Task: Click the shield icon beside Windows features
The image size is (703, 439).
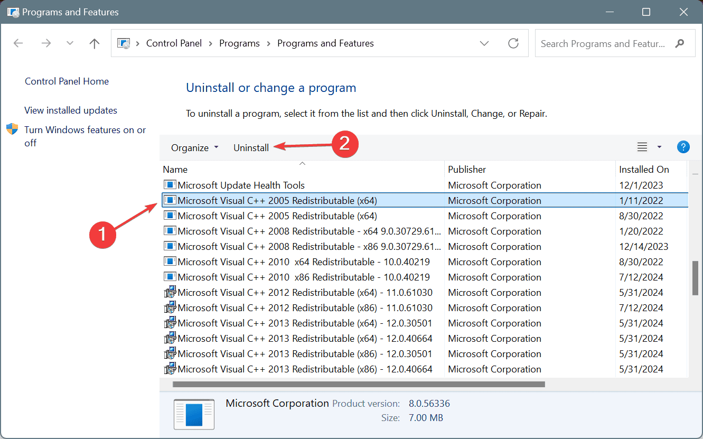Action: [12, 129]
